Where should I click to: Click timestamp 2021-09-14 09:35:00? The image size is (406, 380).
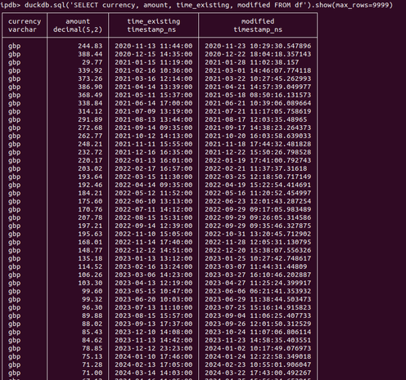click(x=154, y=127)
